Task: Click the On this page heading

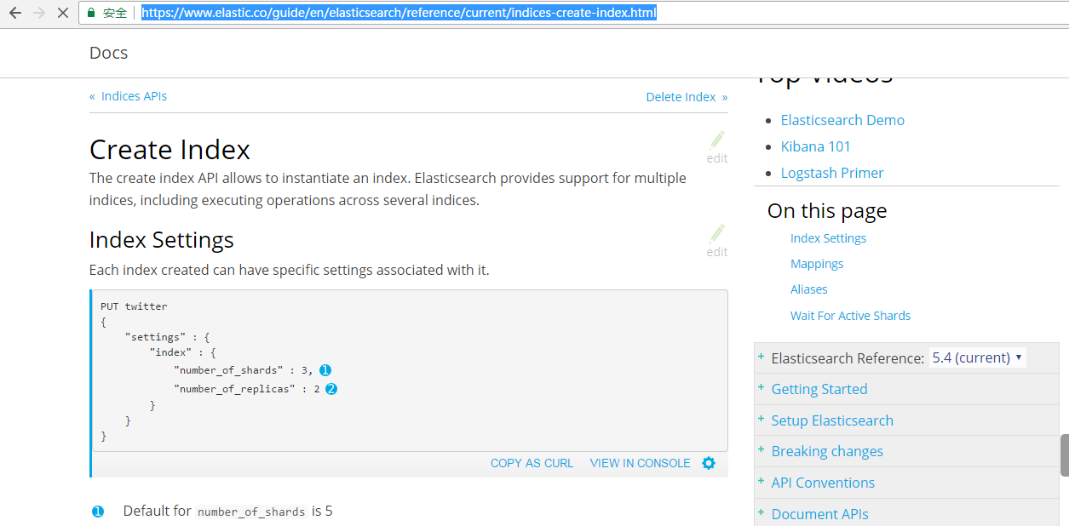Action: pos(827,210)
